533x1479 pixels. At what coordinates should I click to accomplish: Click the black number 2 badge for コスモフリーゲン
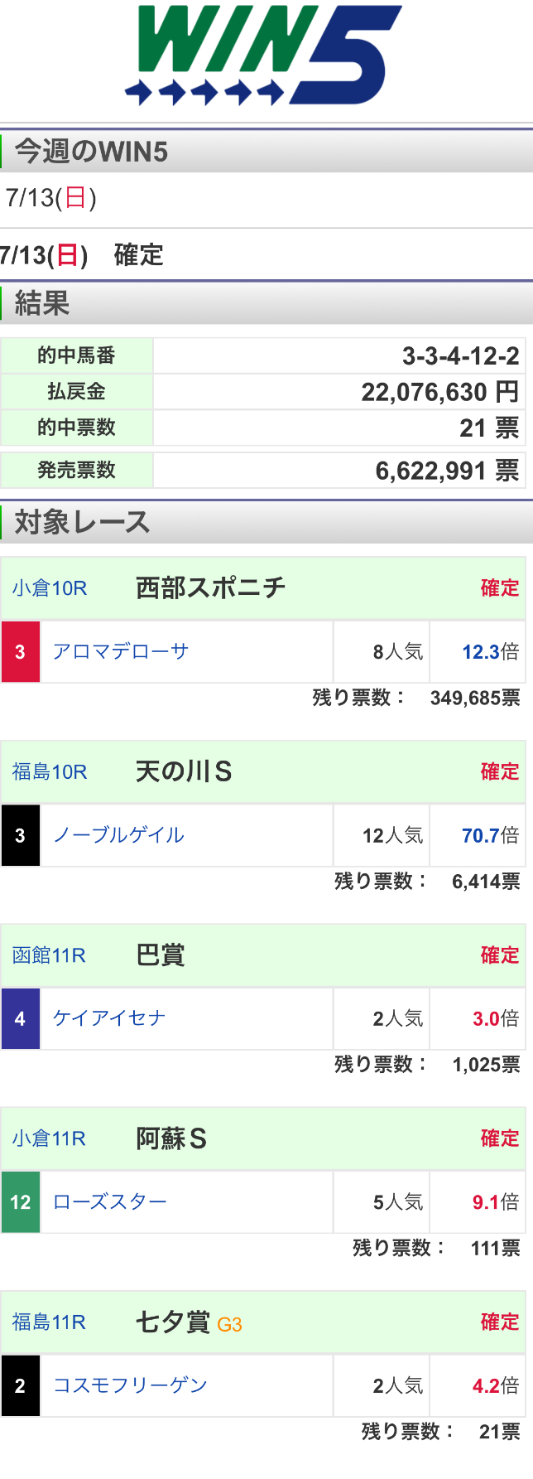point(21,1385)
